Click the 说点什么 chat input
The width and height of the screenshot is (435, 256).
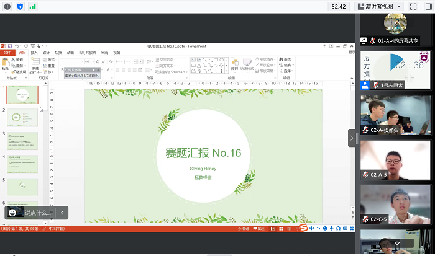click(38, 213)
